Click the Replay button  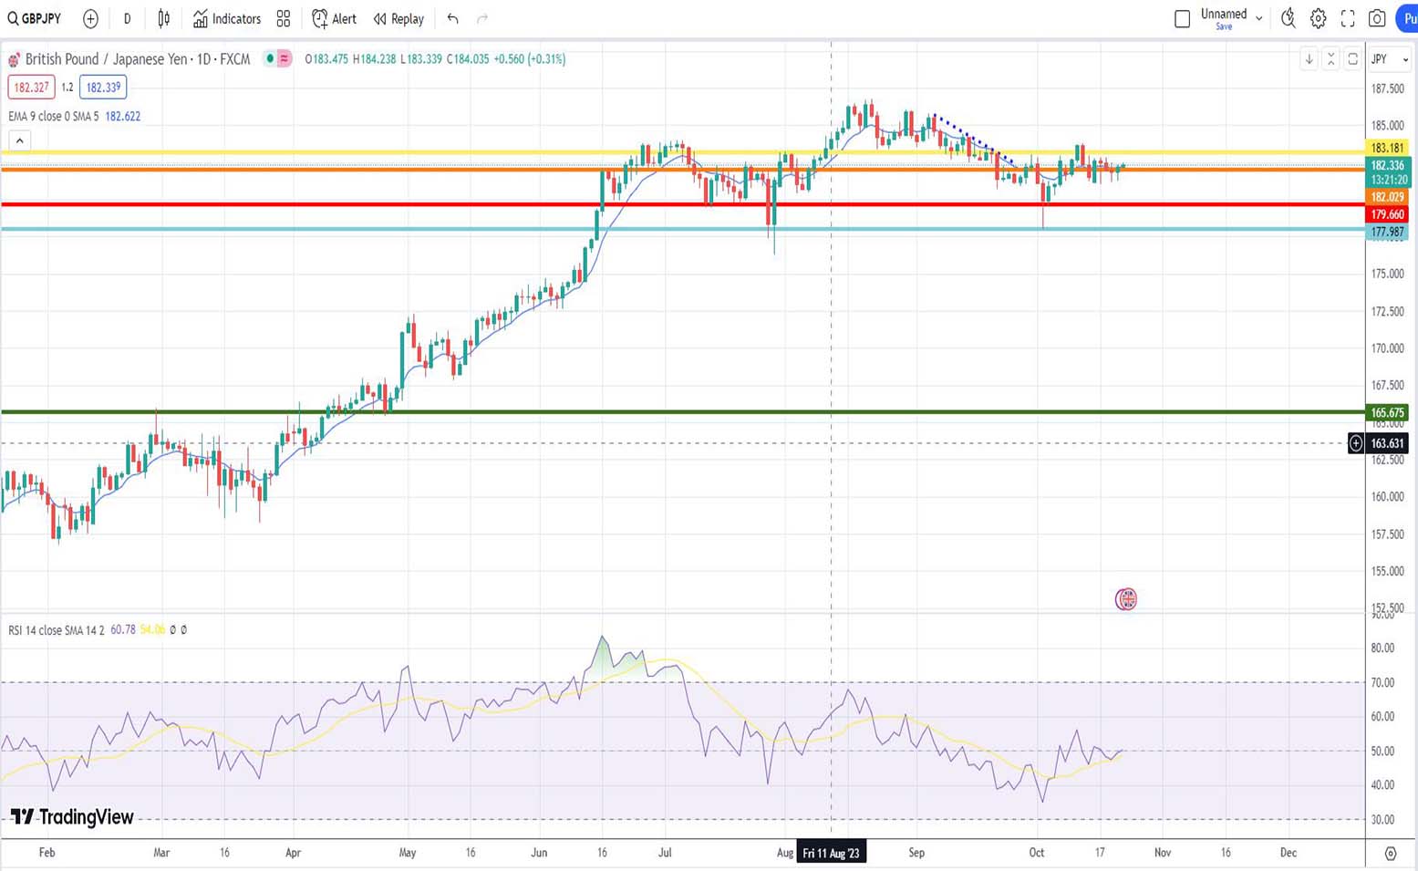[x=398, y=18]
